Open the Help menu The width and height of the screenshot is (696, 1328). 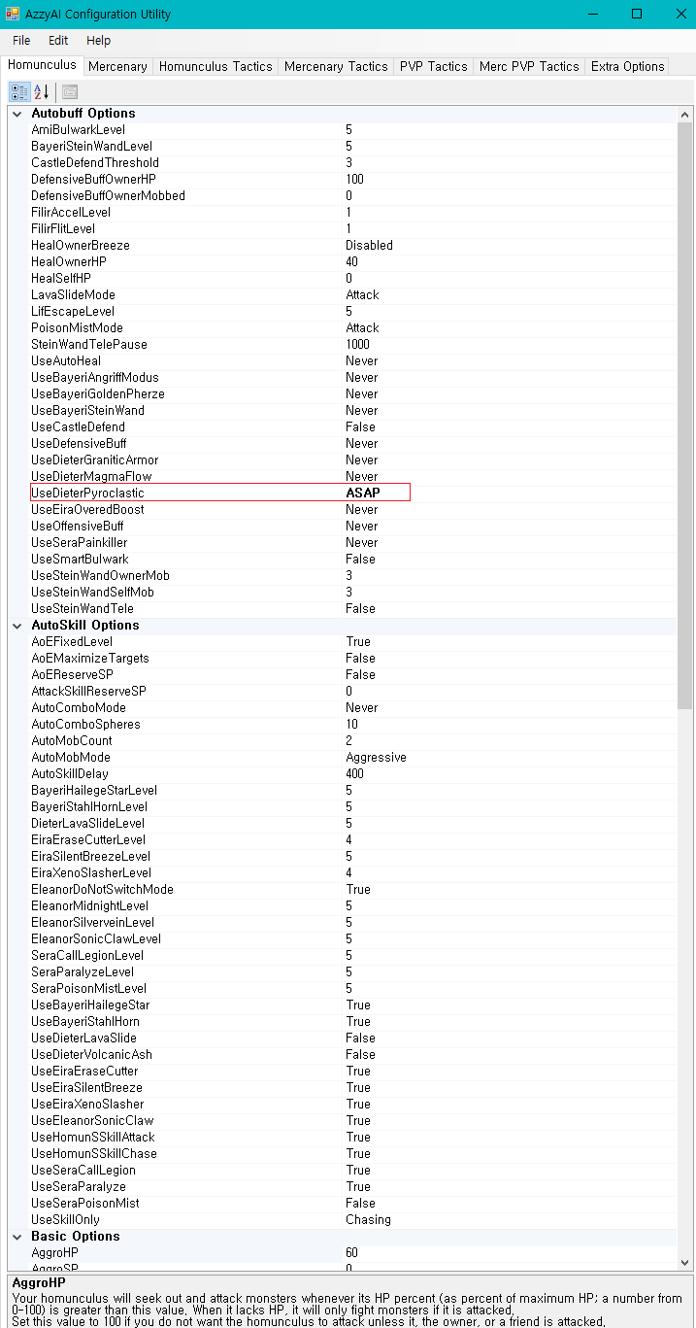pyautogui.click(x=98, y=41)
